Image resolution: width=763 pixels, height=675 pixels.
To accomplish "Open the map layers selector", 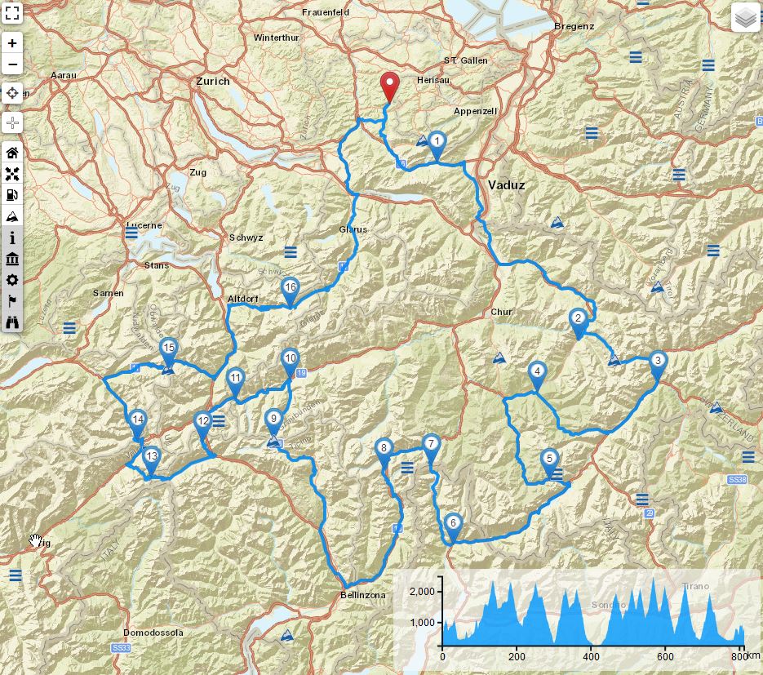I will (x=745, y=18).
